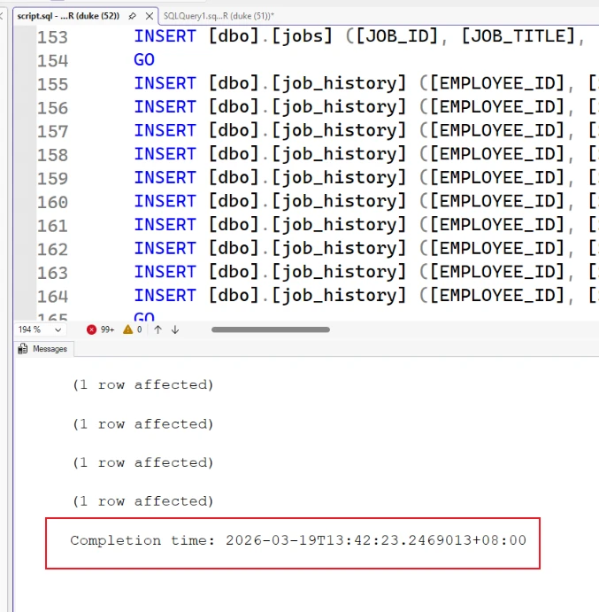Screen dimensions: 599x612
Task: Click the pin icon on script.sql tab
Action: 132,16
